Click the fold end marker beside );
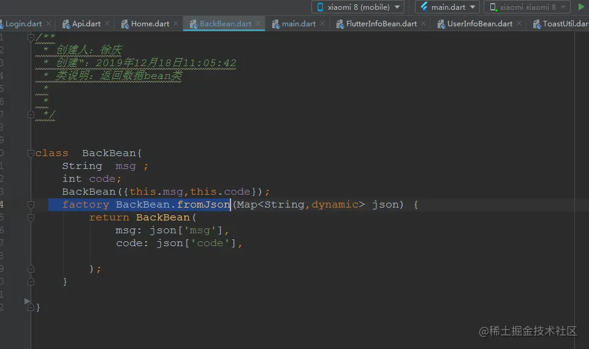Image resolution: width=589 pixels, height=349 pixels. (31, 269)
